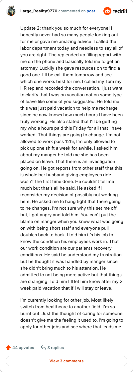
Task: Click the Large_Reality9770 user avatar
Action: coord(11,11)
